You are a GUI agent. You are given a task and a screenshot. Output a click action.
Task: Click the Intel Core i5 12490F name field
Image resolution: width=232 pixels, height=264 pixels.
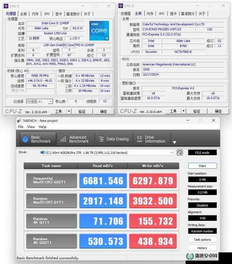(x=56, y=23)
